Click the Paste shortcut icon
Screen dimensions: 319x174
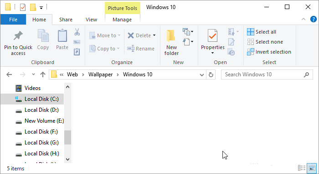[77, 51]
